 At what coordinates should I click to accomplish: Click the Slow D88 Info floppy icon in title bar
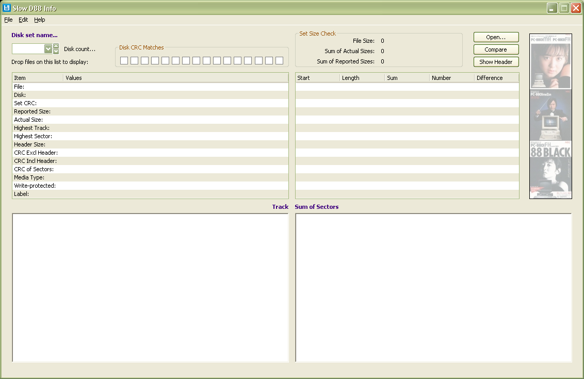click(x=7, y=8)
